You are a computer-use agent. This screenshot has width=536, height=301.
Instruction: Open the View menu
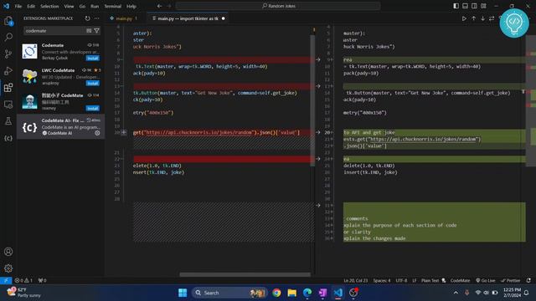tap(69, 6)
